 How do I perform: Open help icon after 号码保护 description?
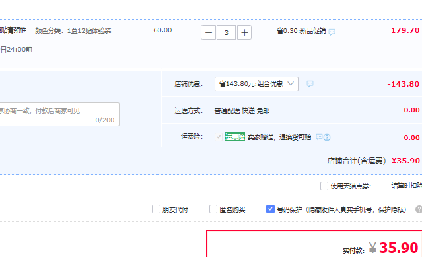click(419, 209)
